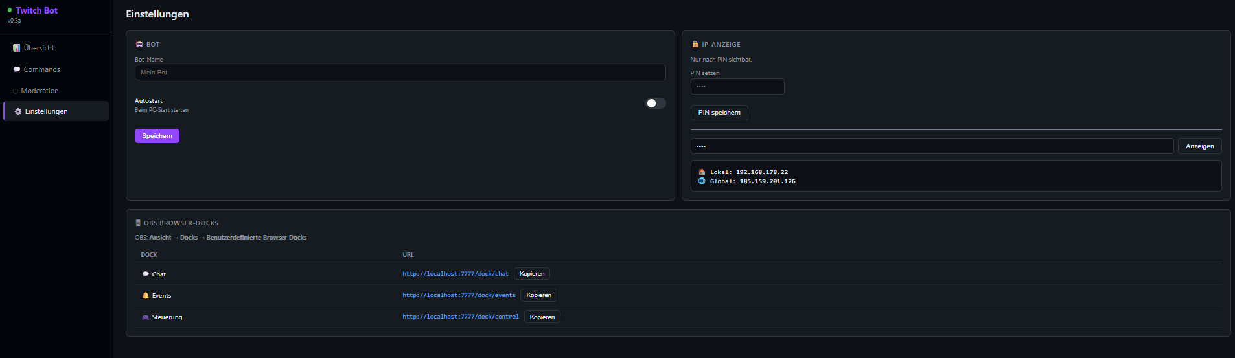Click the PIN setzen input field
1235x358 pixels.
pos(737,87)
